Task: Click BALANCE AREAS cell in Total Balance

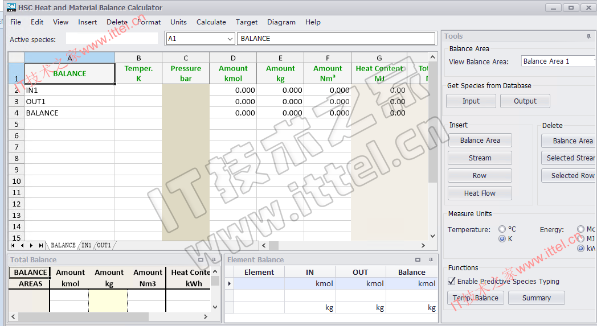Action: coord(30,278)
